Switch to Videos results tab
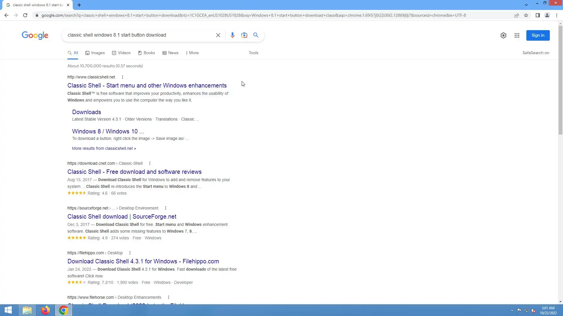 121,53
